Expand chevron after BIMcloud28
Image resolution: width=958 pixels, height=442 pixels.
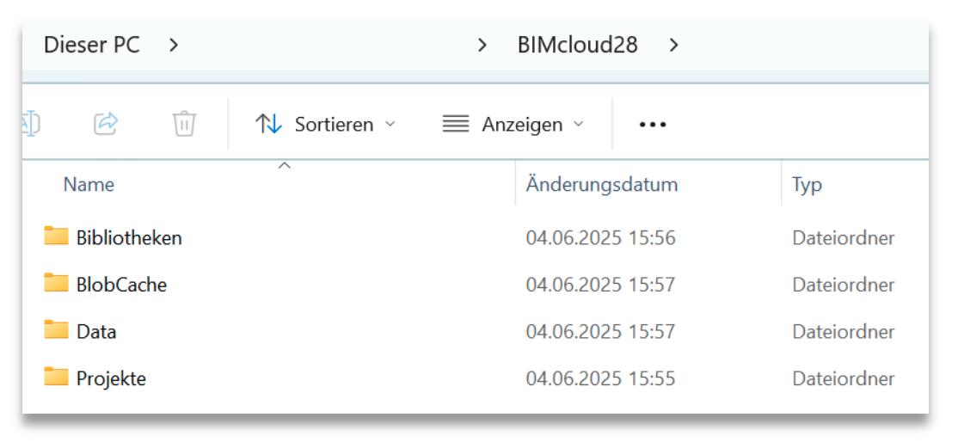coord(674,45)
